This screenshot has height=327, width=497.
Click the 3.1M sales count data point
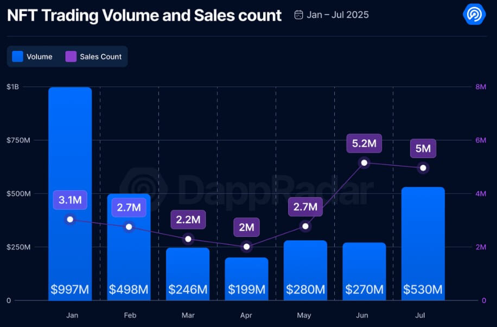pos(69,219)
